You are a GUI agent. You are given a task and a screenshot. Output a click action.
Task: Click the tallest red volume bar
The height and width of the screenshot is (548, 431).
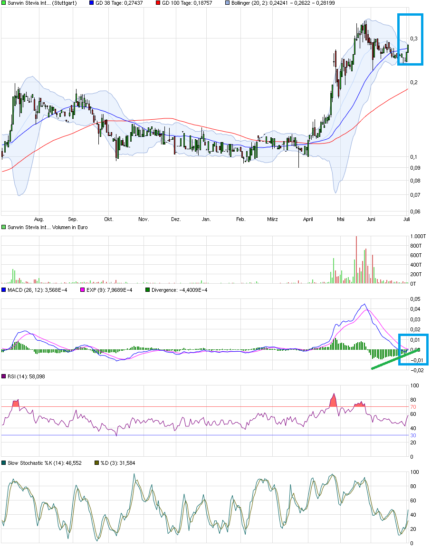tap(356, 260)
